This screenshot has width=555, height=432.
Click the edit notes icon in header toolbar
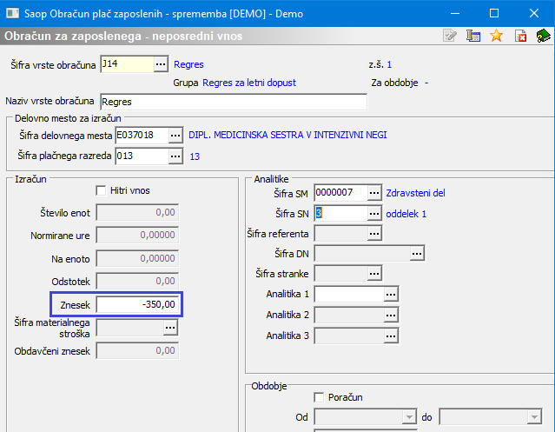[450, 36]
